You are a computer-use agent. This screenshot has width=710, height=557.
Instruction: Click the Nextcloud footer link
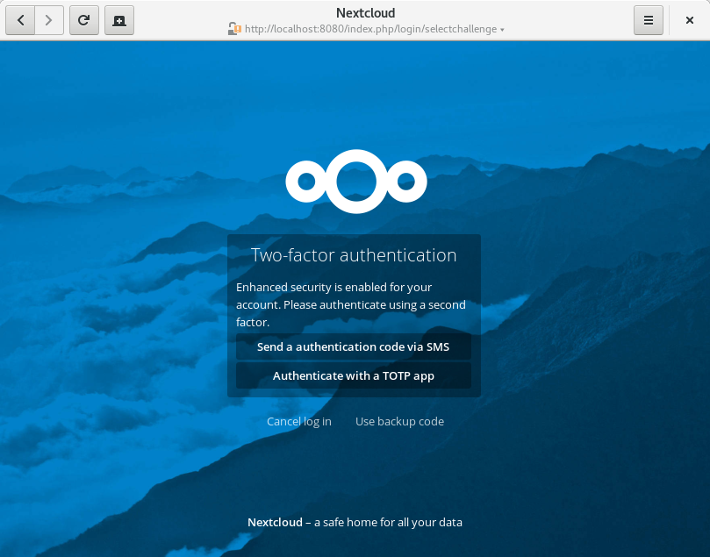275,522
